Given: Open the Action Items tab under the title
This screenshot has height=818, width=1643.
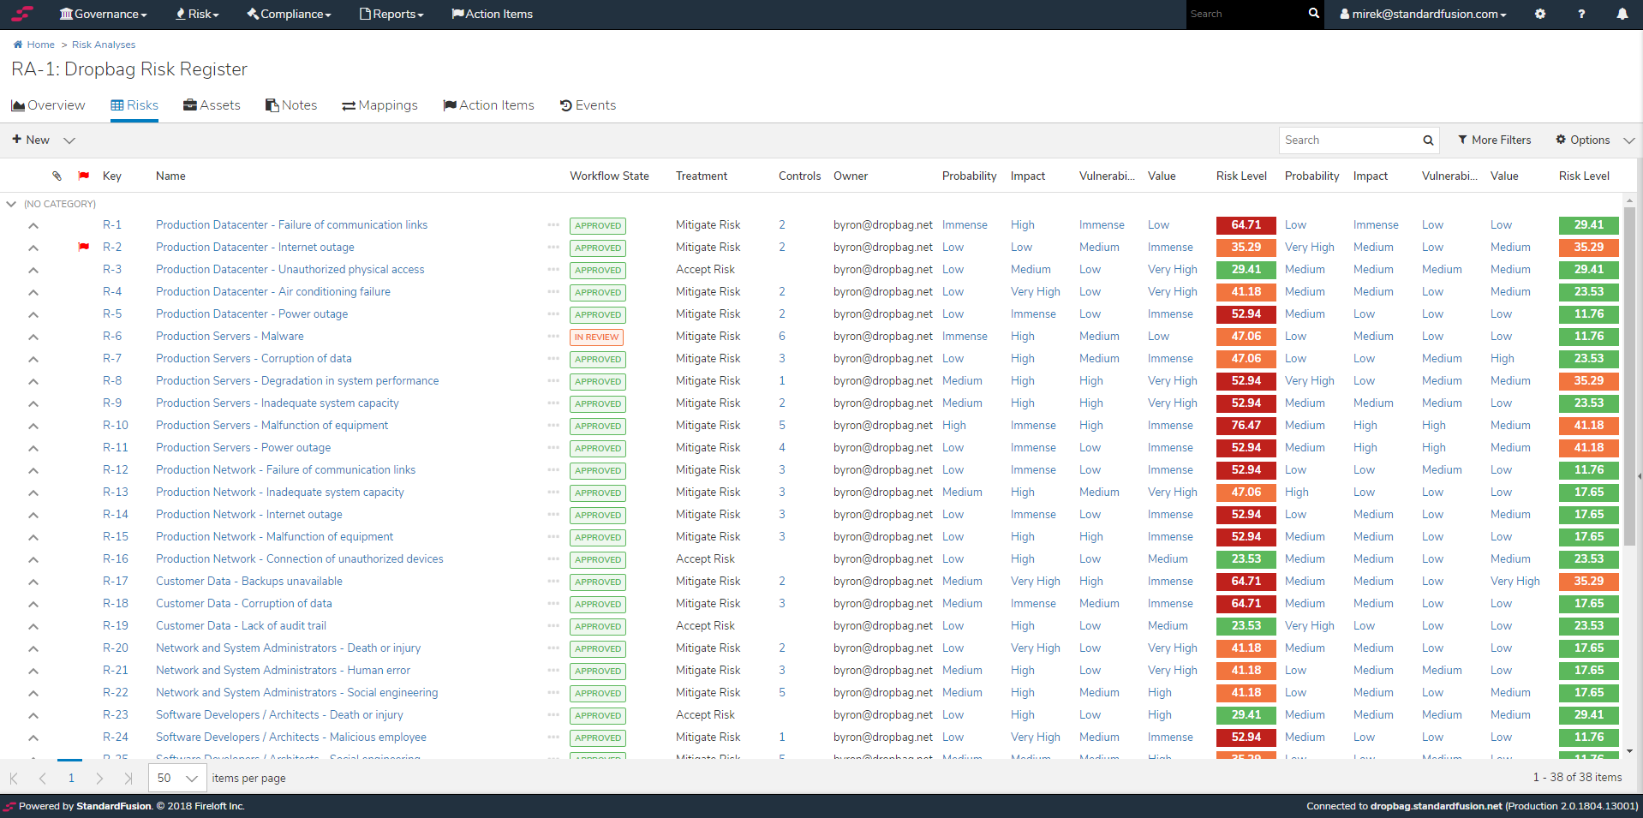Looking at the screenshot, I should (x=488, y=105).
